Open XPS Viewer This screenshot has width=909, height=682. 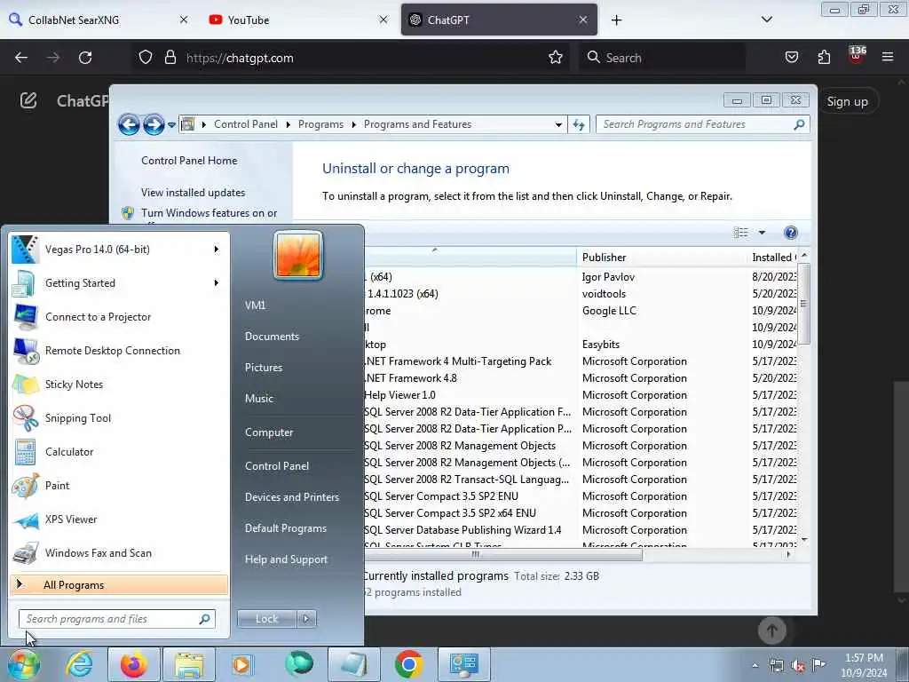(119, 519)
